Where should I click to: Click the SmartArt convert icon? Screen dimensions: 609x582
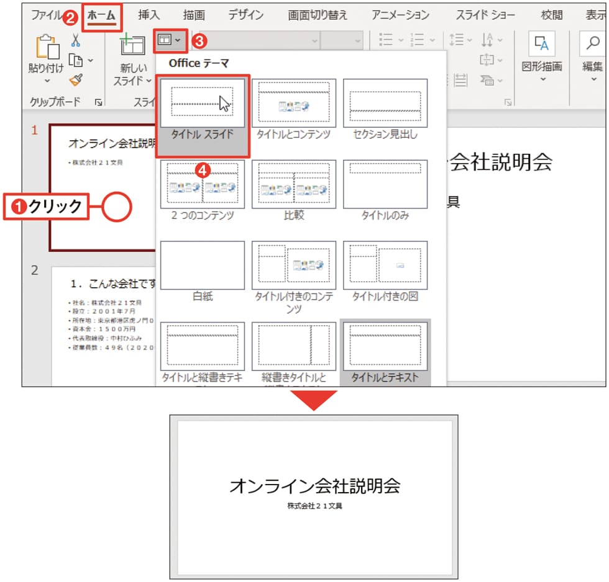pos(487,80)
